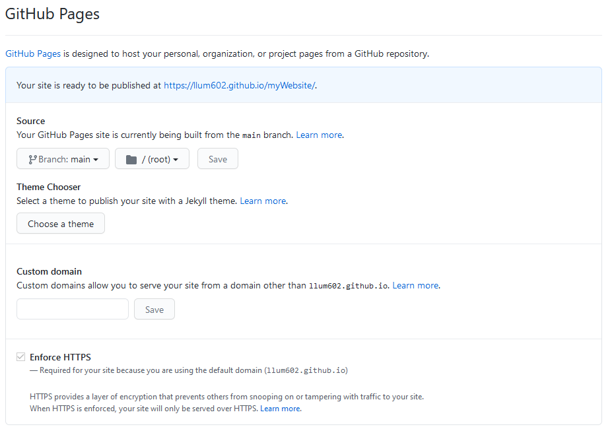Toggle the Enforce HTTPS checkbox
Screen dimensions: 614x435
pos(20,356)
